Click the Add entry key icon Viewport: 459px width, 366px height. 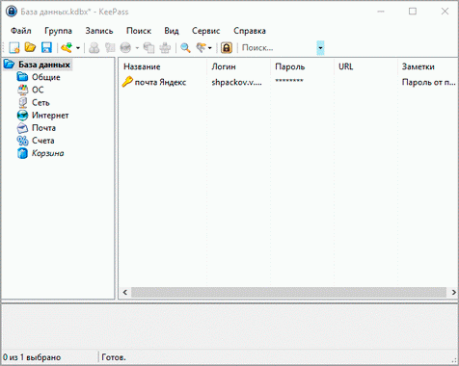(67, 48)
